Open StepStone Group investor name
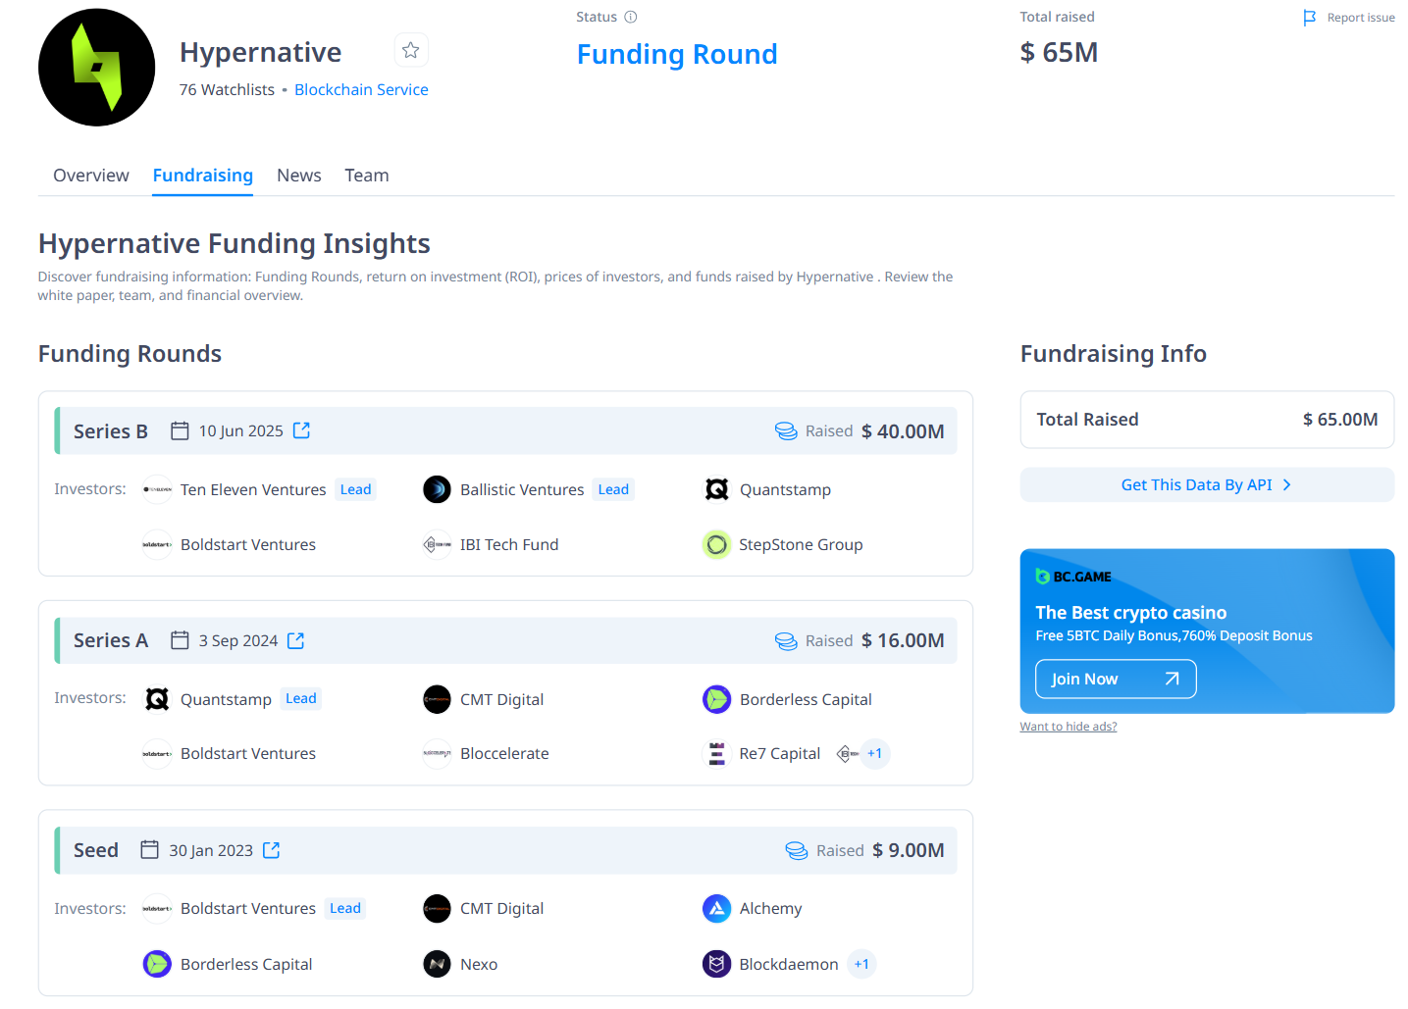 801,544
